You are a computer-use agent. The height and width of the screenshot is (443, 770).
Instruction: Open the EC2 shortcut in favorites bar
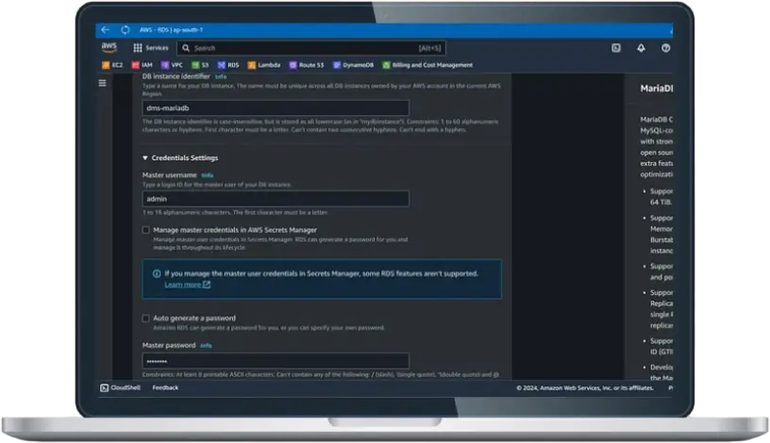(112, 65)
